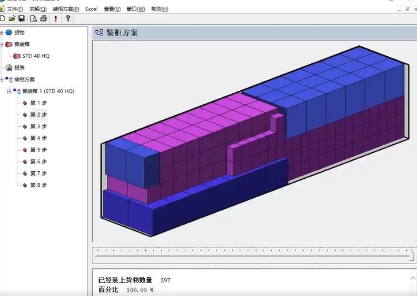Image resolution: width=417 pixels, height=296 pixels.
Task: Click the diamond icon beside 第 8 步
Action: pos(25,185)
